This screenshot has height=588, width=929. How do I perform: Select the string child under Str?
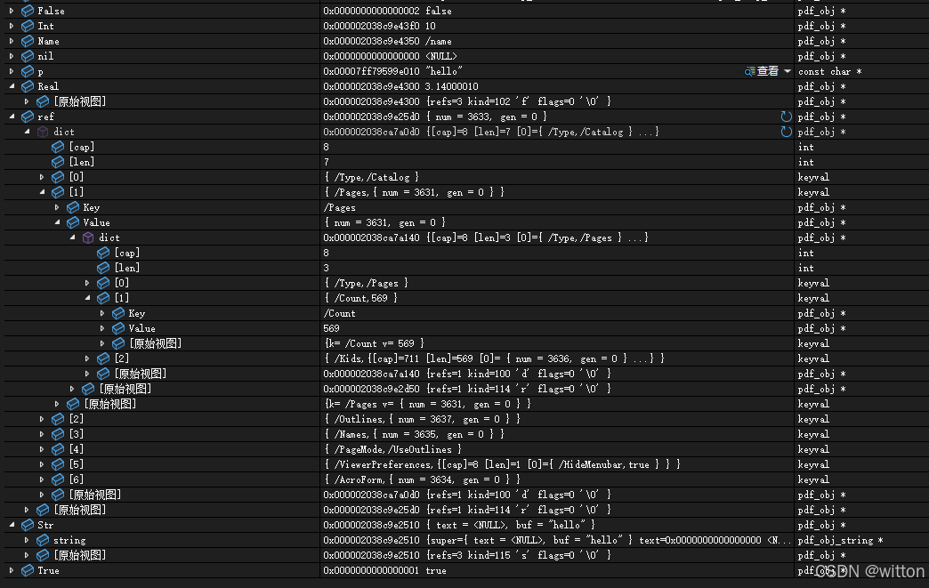pyautogui.click(x=69, y=540)
